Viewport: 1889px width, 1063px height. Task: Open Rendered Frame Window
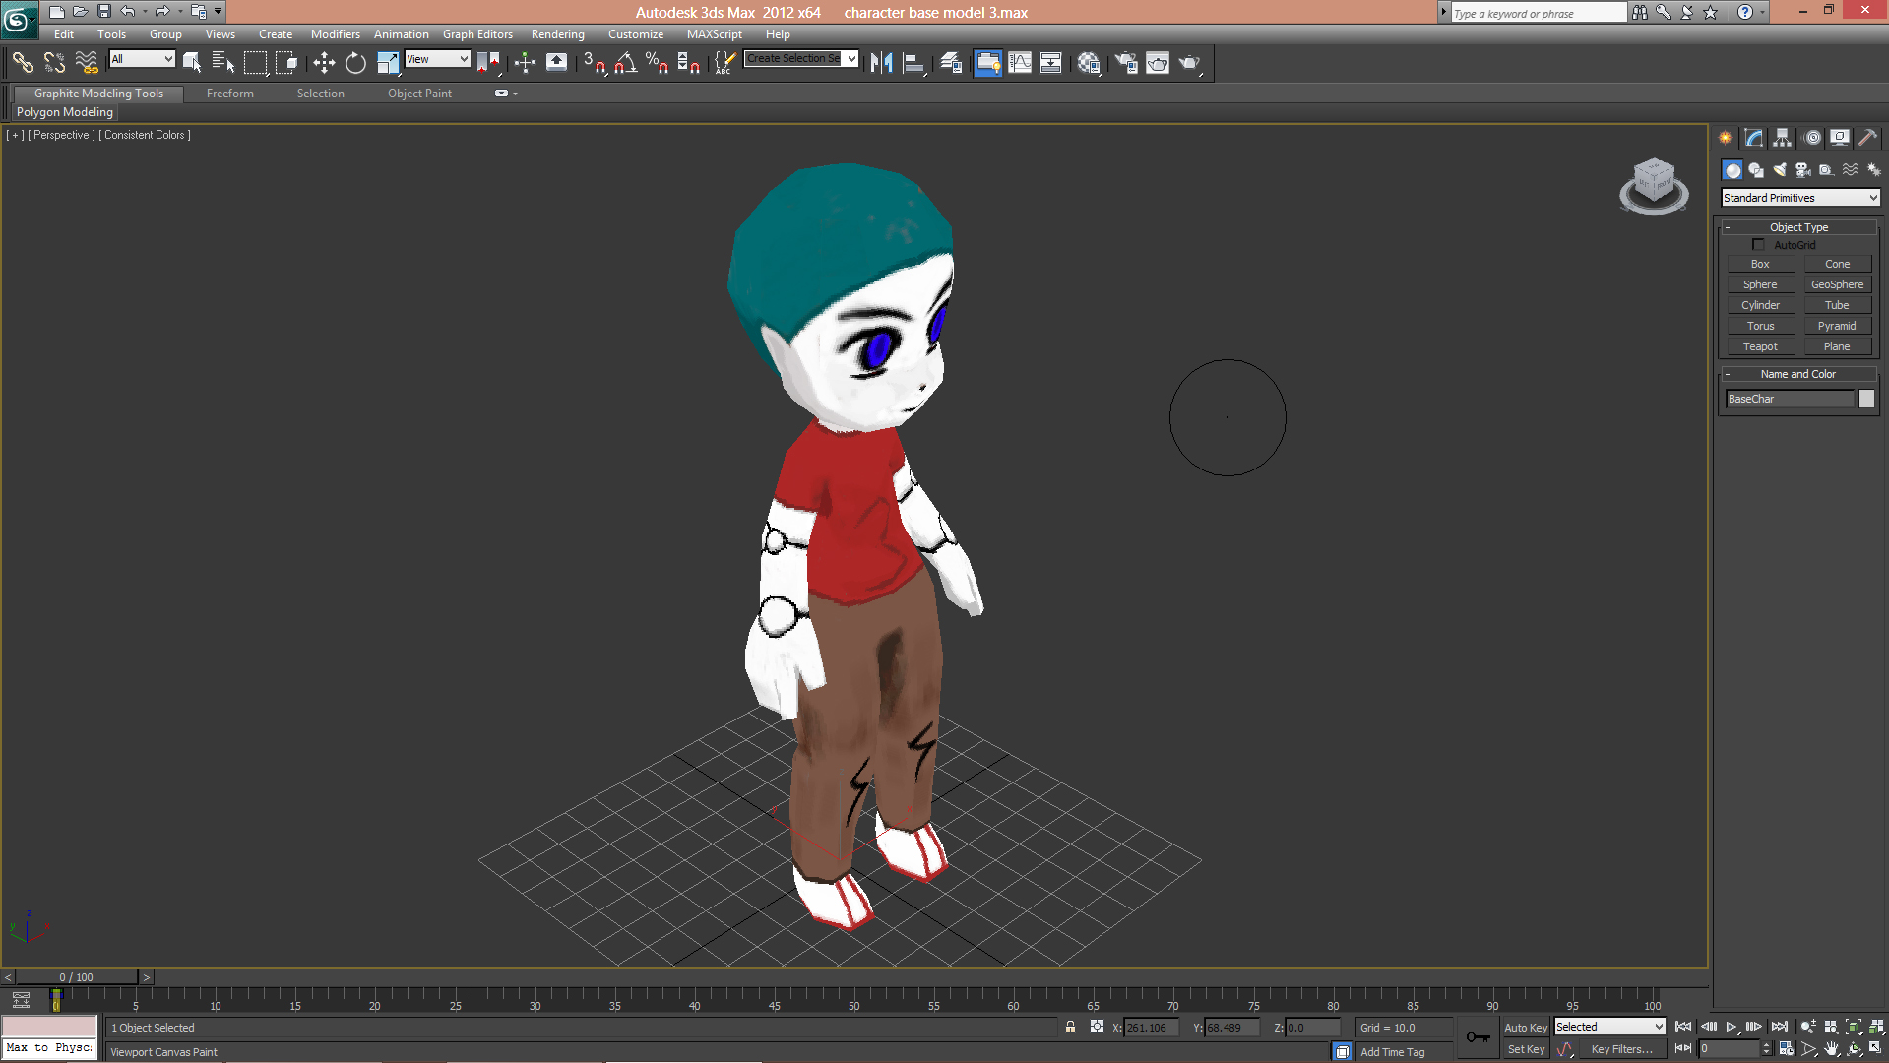tap(1158, 63)
